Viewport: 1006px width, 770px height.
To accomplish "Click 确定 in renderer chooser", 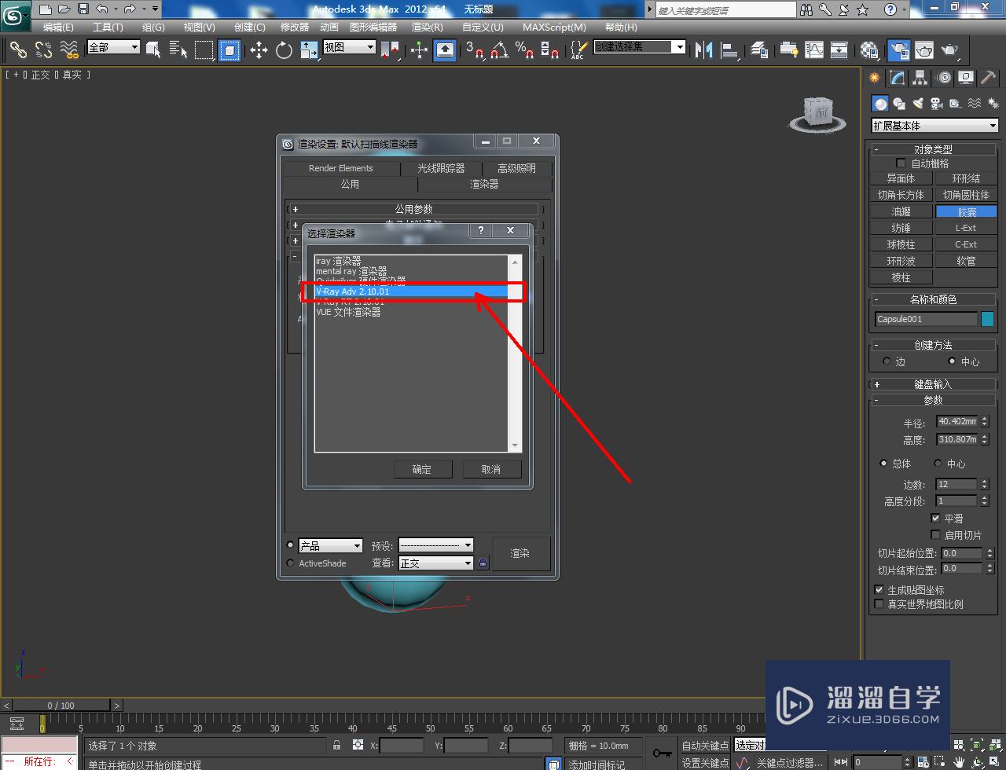I will [x=422, y=469].
